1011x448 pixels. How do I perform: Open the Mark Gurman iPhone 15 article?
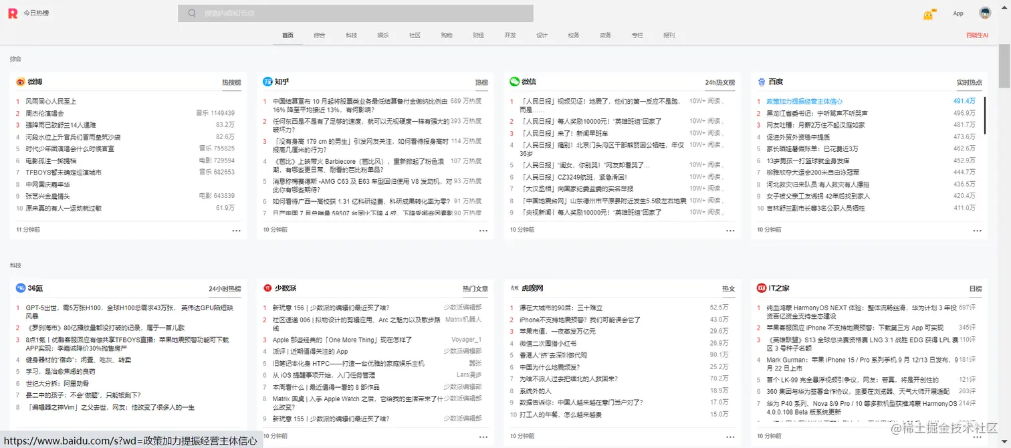point(862,363)
